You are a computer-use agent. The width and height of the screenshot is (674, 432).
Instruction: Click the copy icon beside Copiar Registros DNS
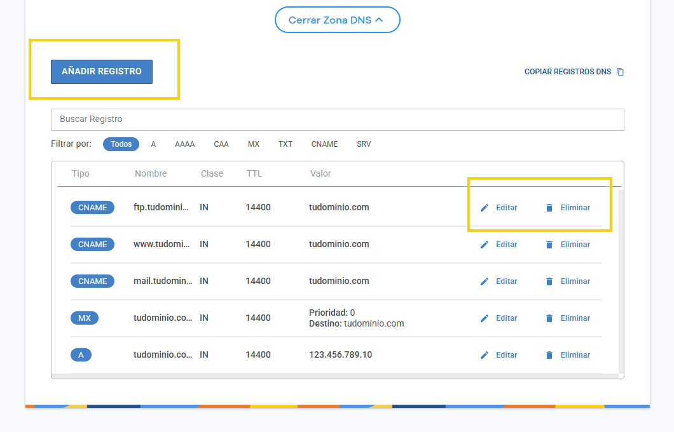[x=620, y=72]
